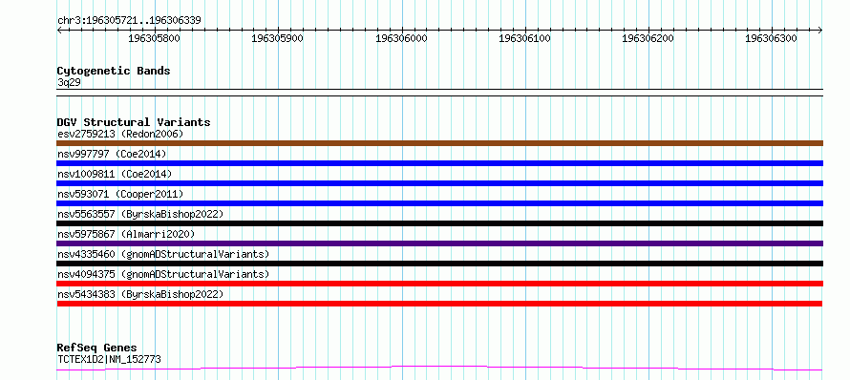This screenshot has width=850, height=380.
Task: Select the nsv5434383 (ByrskaBishop2022) label
Action: 140,294
